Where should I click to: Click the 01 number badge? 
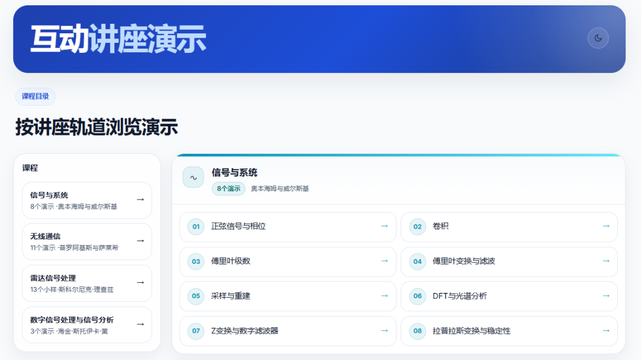[x=196, y=227]
